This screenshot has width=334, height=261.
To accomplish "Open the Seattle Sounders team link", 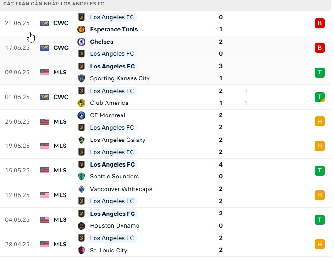I will [x=114, y=176].
